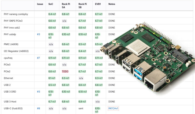Viewport: 195px width, 114px height.
Task: Select the EVB1 column header
Action: point(98,4)
